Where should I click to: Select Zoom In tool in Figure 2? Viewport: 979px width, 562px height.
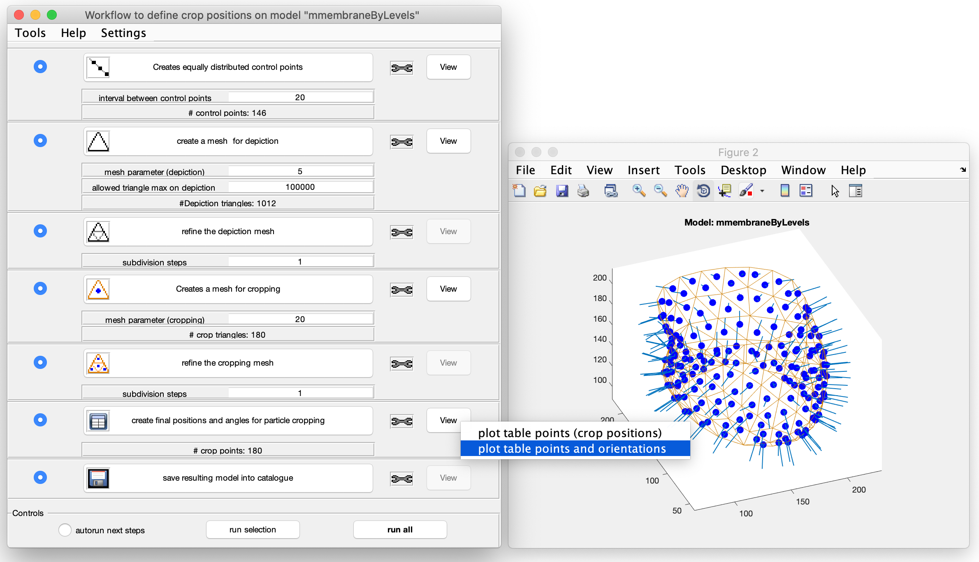[x=639, y=191]
